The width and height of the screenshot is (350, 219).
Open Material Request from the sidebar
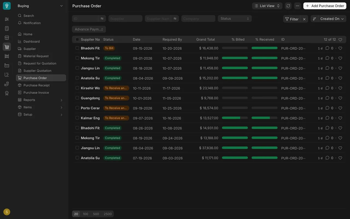(x=41, y=56)
